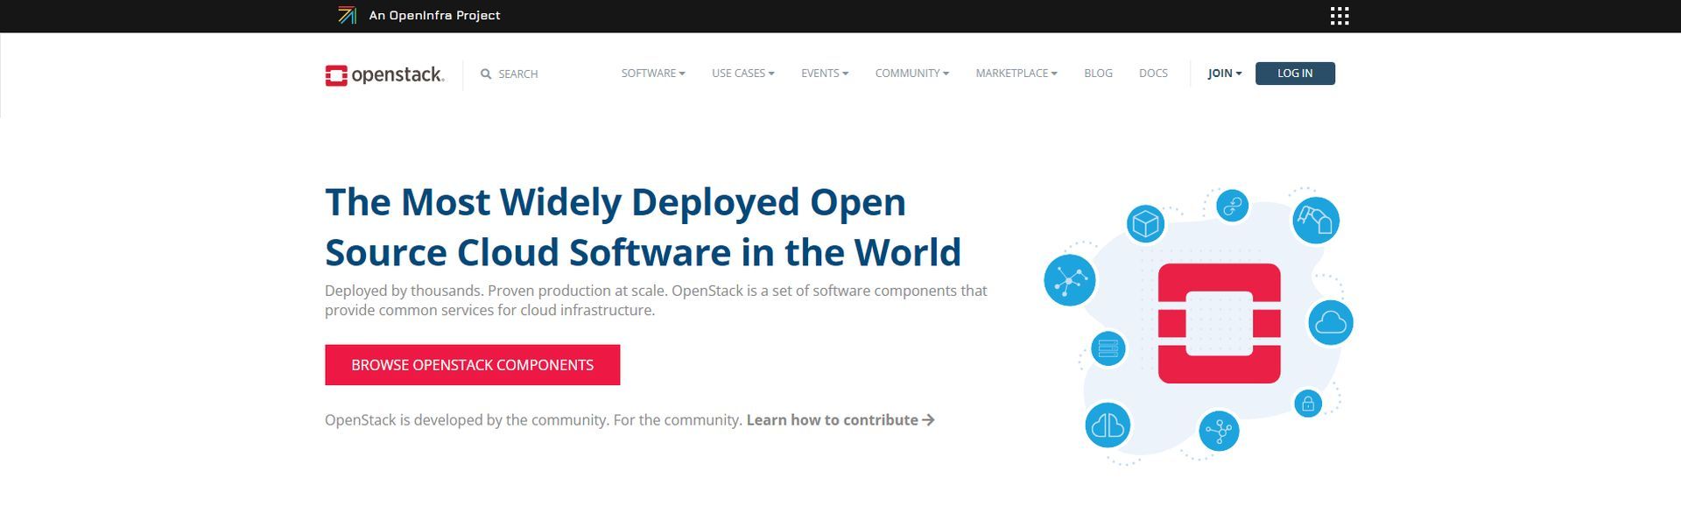Open the Docs menu item

(1153, 74)
